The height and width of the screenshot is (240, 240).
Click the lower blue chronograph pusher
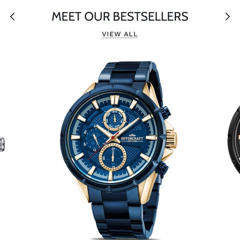pyautogui.click(x=161, y=168)
